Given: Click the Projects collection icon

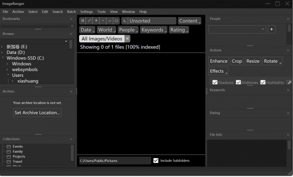Looking at the screenshot, I should click(9, 157).
